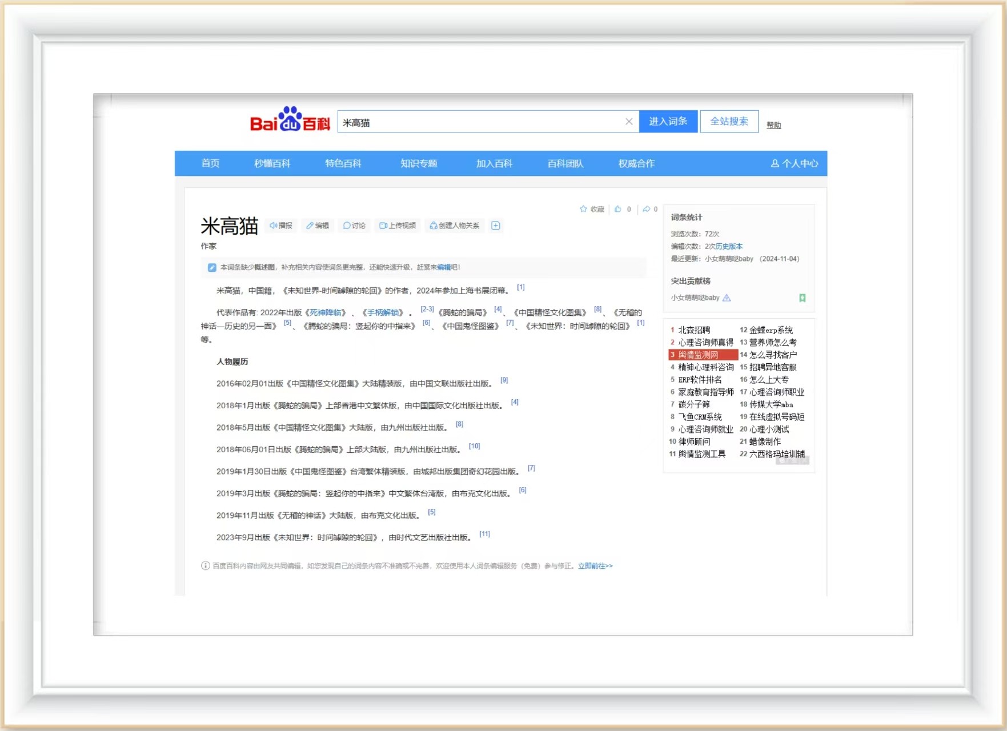Click the Baidu Baike logo
Viewport: 1007px width, 731px height.
(290, 120)
